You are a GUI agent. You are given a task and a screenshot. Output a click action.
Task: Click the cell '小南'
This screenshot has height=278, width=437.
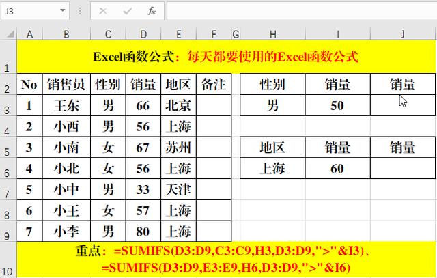pos(66,148)
